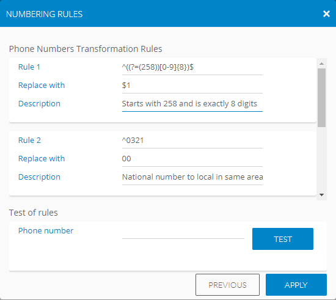Confirm changes with the APPLY button

(x=296, y=285)
